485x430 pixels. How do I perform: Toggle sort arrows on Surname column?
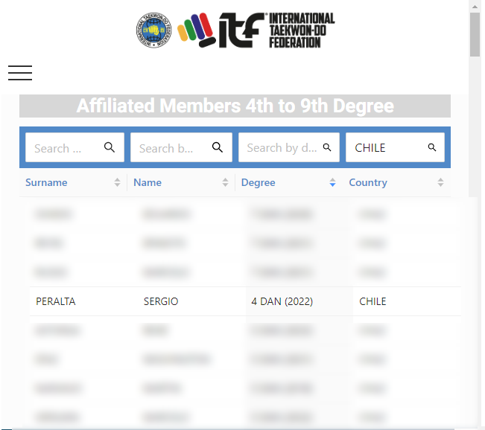pos(117,182)
